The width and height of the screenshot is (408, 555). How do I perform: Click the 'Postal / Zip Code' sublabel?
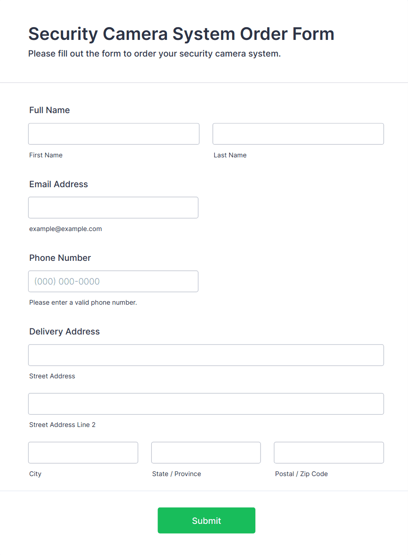coord(301,474)
